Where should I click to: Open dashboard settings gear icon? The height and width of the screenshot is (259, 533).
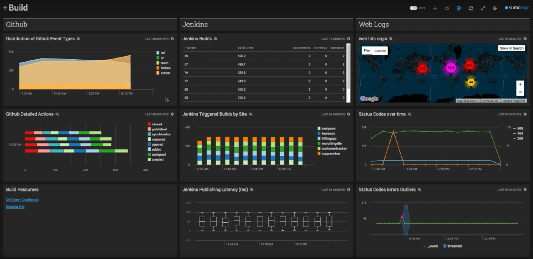447,8
